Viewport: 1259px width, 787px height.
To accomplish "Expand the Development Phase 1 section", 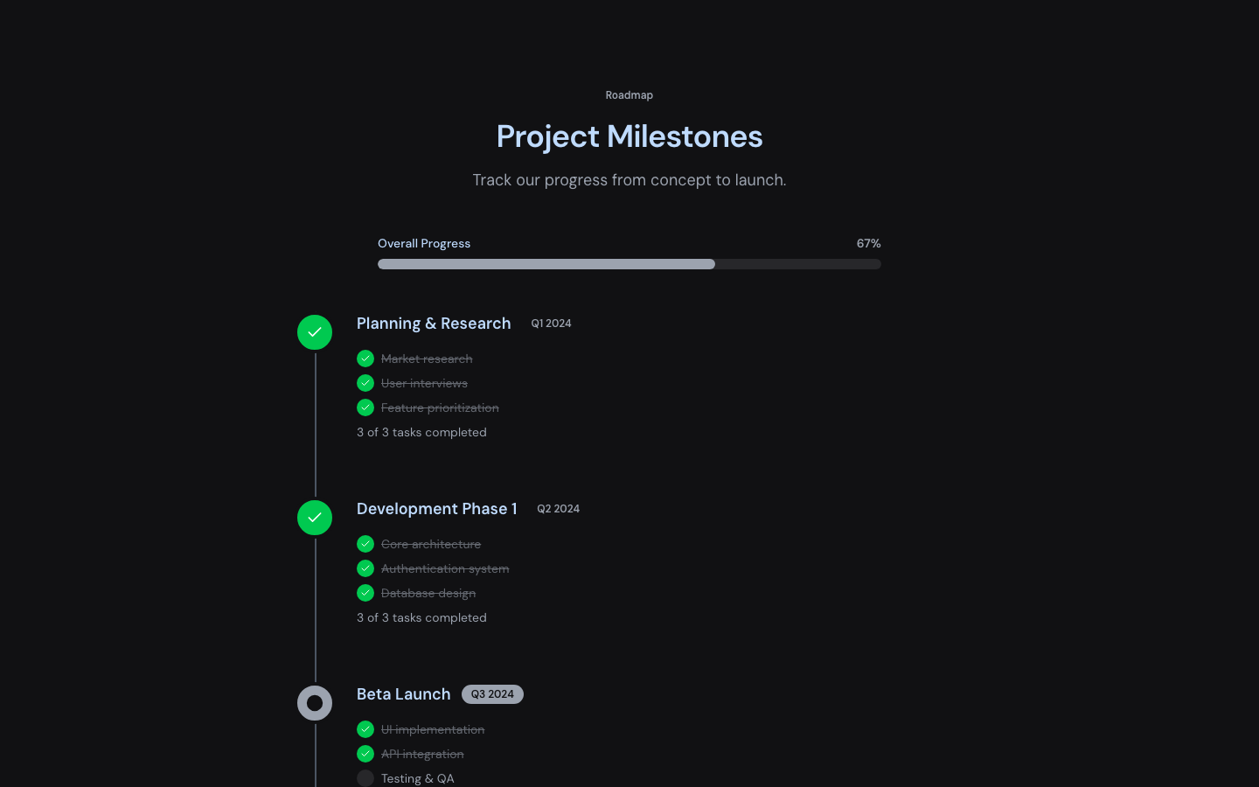I will click(437, 509).
